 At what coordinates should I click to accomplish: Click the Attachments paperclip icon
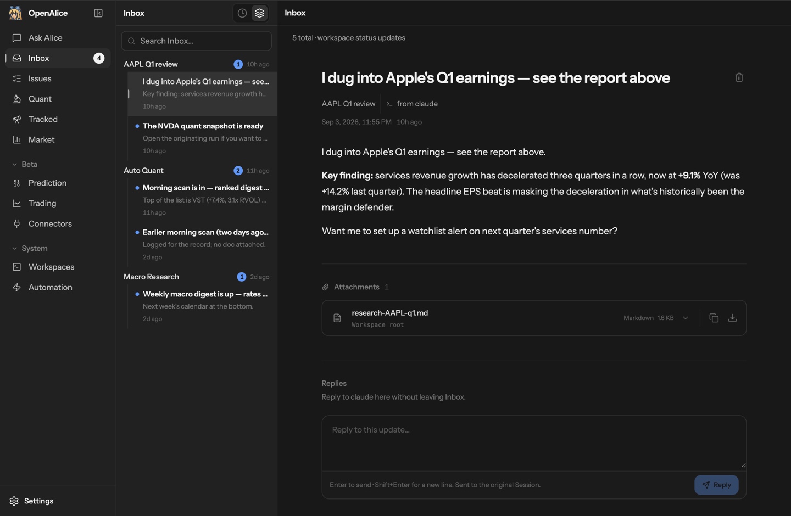[x=325, y=287]
